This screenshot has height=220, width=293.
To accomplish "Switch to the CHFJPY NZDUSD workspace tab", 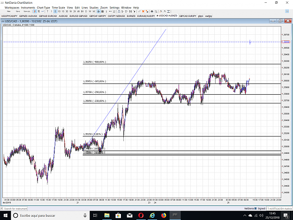I will coord(116,16).
